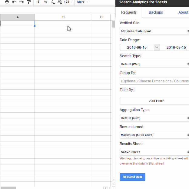The height and width of the screenshot is (189, 189).
Task: Open Verified Site dropdown showing clientsite.com
Action: tap(154, 31)
